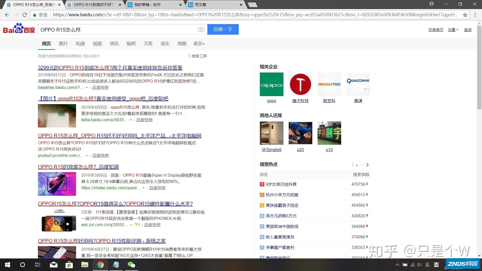Open the Windows Start menu
This screenshot has width=482, height=271.
point(8,265)
